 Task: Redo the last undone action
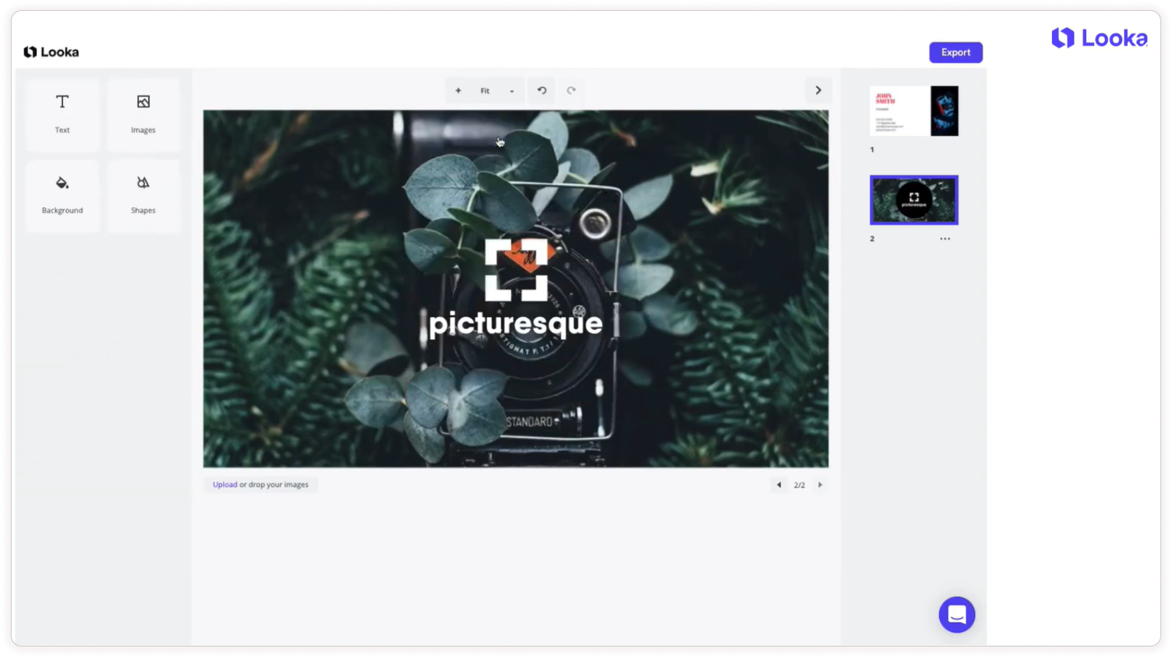(x=572, y=91)
